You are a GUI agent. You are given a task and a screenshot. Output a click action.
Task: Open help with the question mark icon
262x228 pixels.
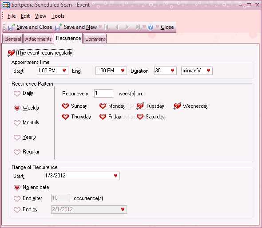click(151, 27)
